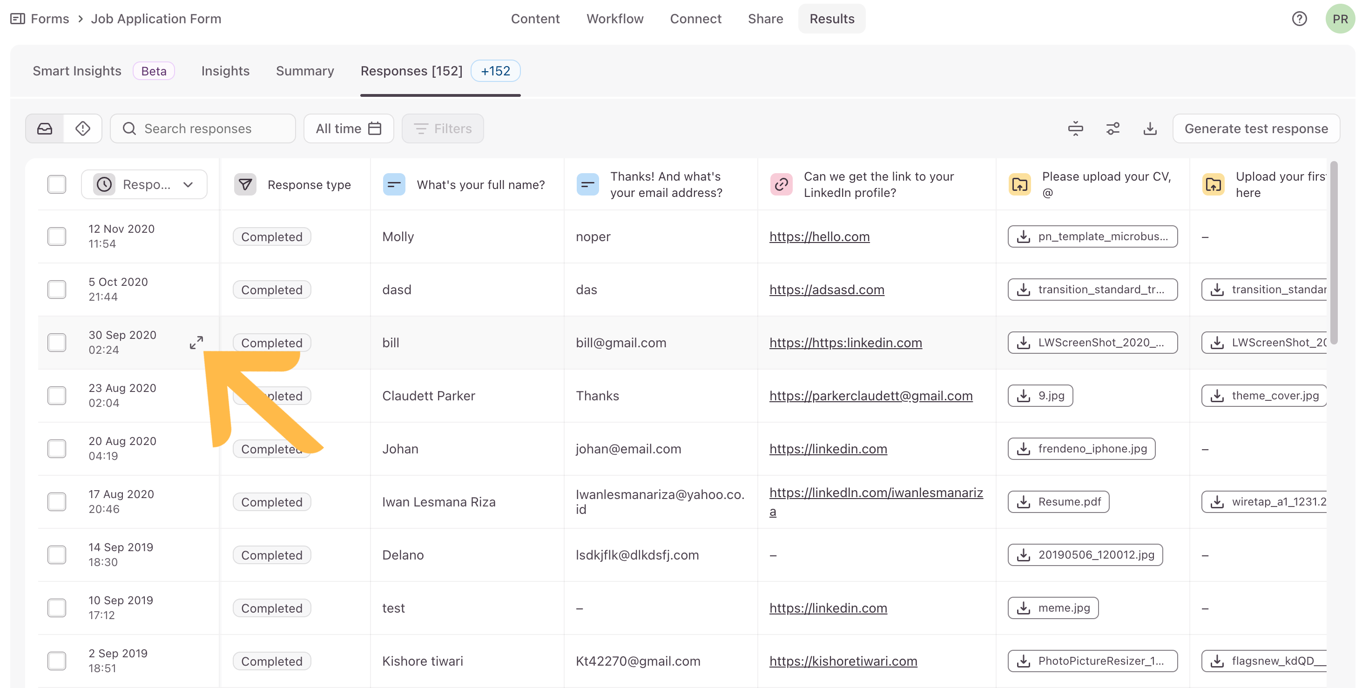Expand the 30 Sep 2020 response
Viewport: 1362px width, 688px height.
[196, 343]
